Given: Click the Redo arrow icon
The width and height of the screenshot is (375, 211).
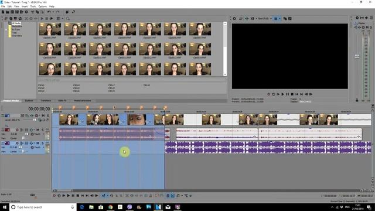Looking at the screenshot, I should pos(57,12).
